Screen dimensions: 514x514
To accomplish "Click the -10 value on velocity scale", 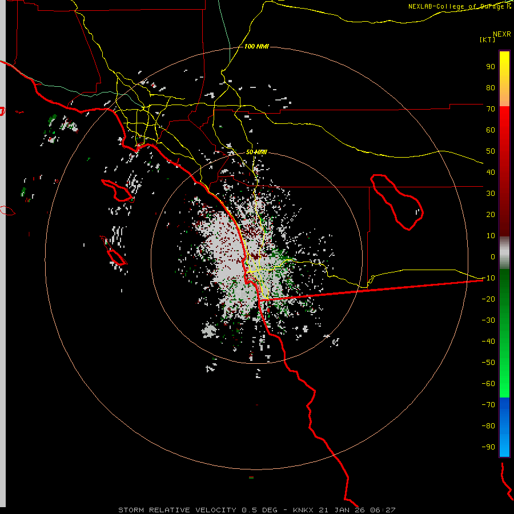I will pyautogui.click(x=488, y=278).
